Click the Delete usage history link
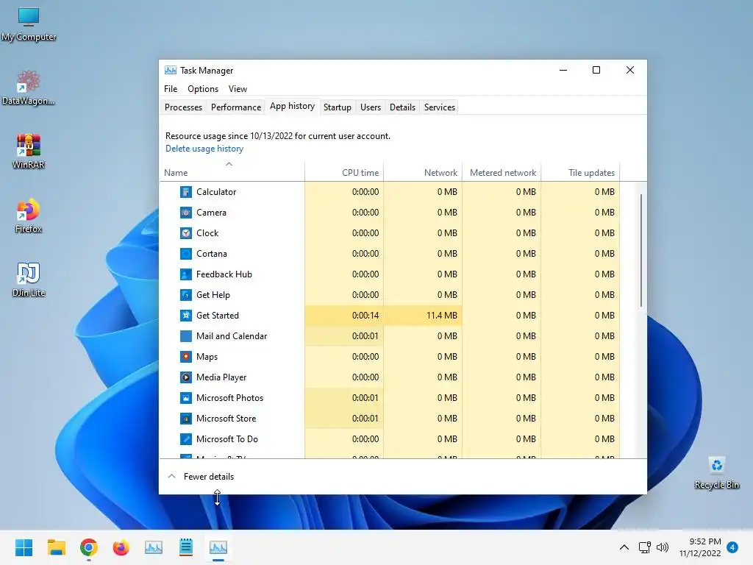The width and height of the screenshot is (753, 565). point(204,149)
